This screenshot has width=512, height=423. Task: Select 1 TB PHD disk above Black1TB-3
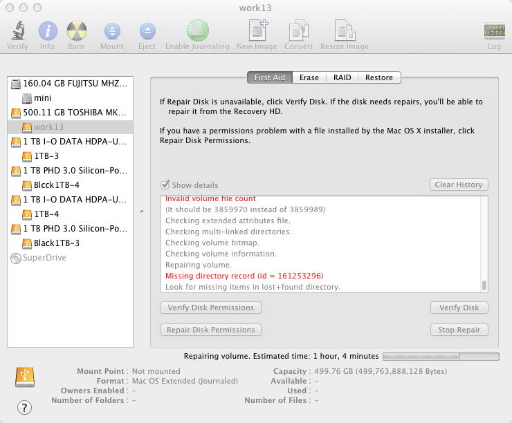point(70,229)
